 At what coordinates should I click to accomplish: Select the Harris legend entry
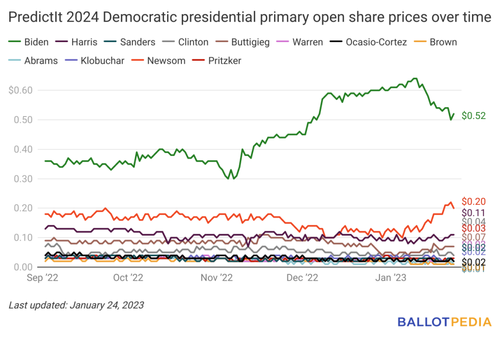(76, 42)
